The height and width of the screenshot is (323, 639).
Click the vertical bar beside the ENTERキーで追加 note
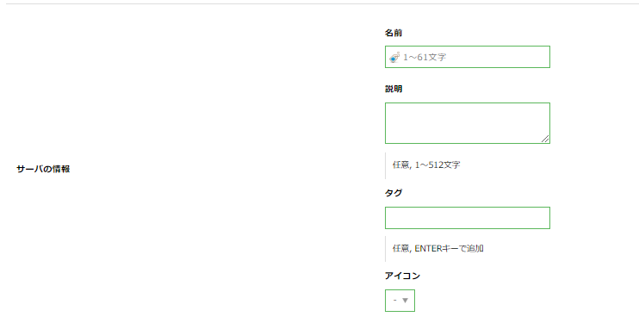click(x=386, y=249)
